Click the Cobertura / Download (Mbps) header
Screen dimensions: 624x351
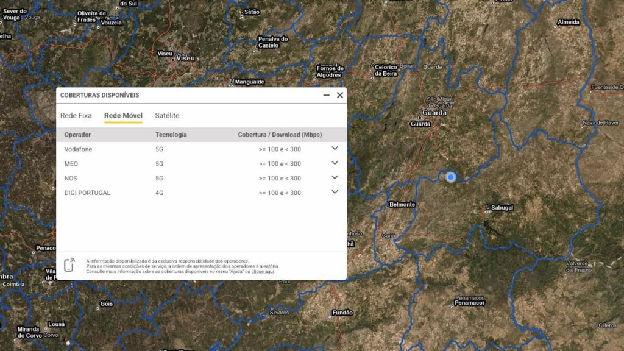point(280,135)
